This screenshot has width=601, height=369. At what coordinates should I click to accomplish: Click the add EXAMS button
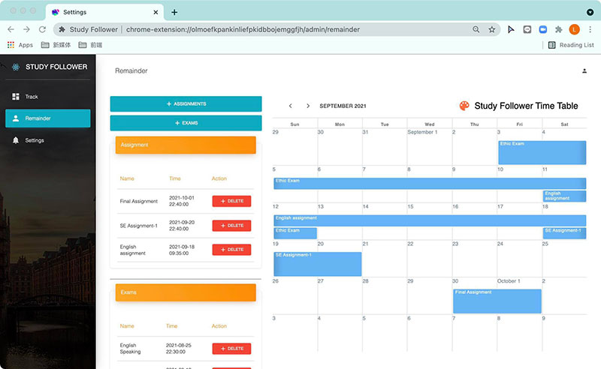(x=186, y=123)
